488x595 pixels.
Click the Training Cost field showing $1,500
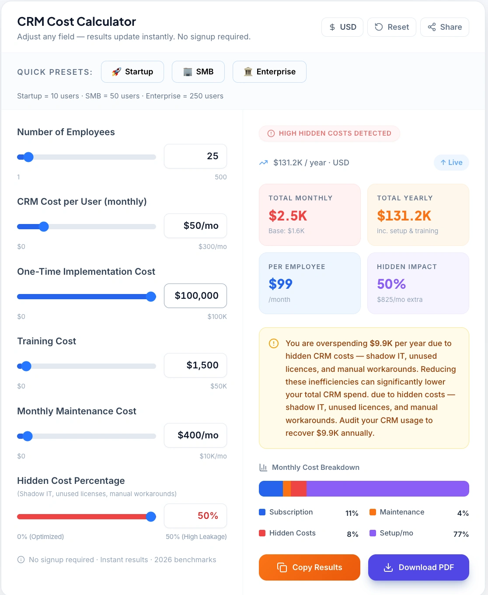(195, 365)
